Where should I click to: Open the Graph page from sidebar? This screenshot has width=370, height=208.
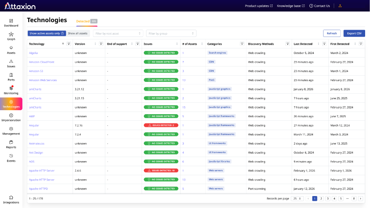click(x=11, y=36)
